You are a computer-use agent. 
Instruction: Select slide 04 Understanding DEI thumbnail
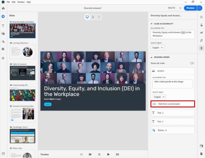pos(22,94)
